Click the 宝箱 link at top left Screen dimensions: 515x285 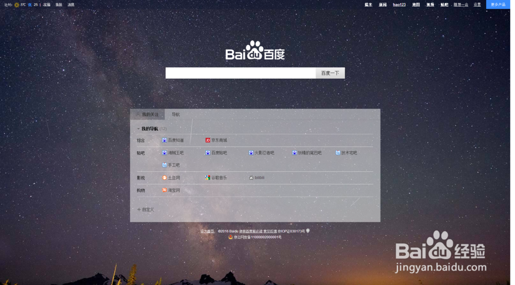[47, 5]
